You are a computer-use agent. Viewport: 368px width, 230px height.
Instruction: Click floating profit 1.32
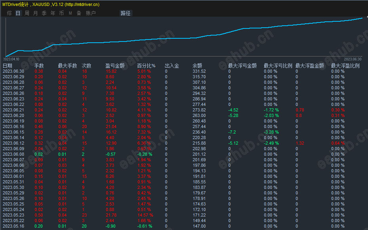click(x=300, y=143)
